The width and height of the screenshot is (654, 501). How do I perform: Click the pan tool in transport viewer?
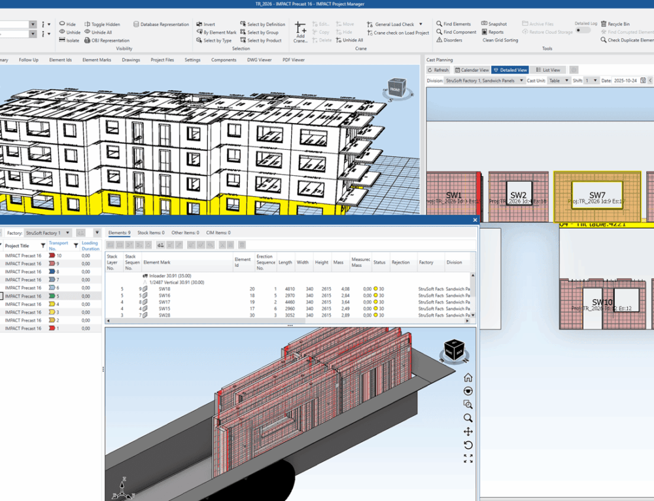468,432
